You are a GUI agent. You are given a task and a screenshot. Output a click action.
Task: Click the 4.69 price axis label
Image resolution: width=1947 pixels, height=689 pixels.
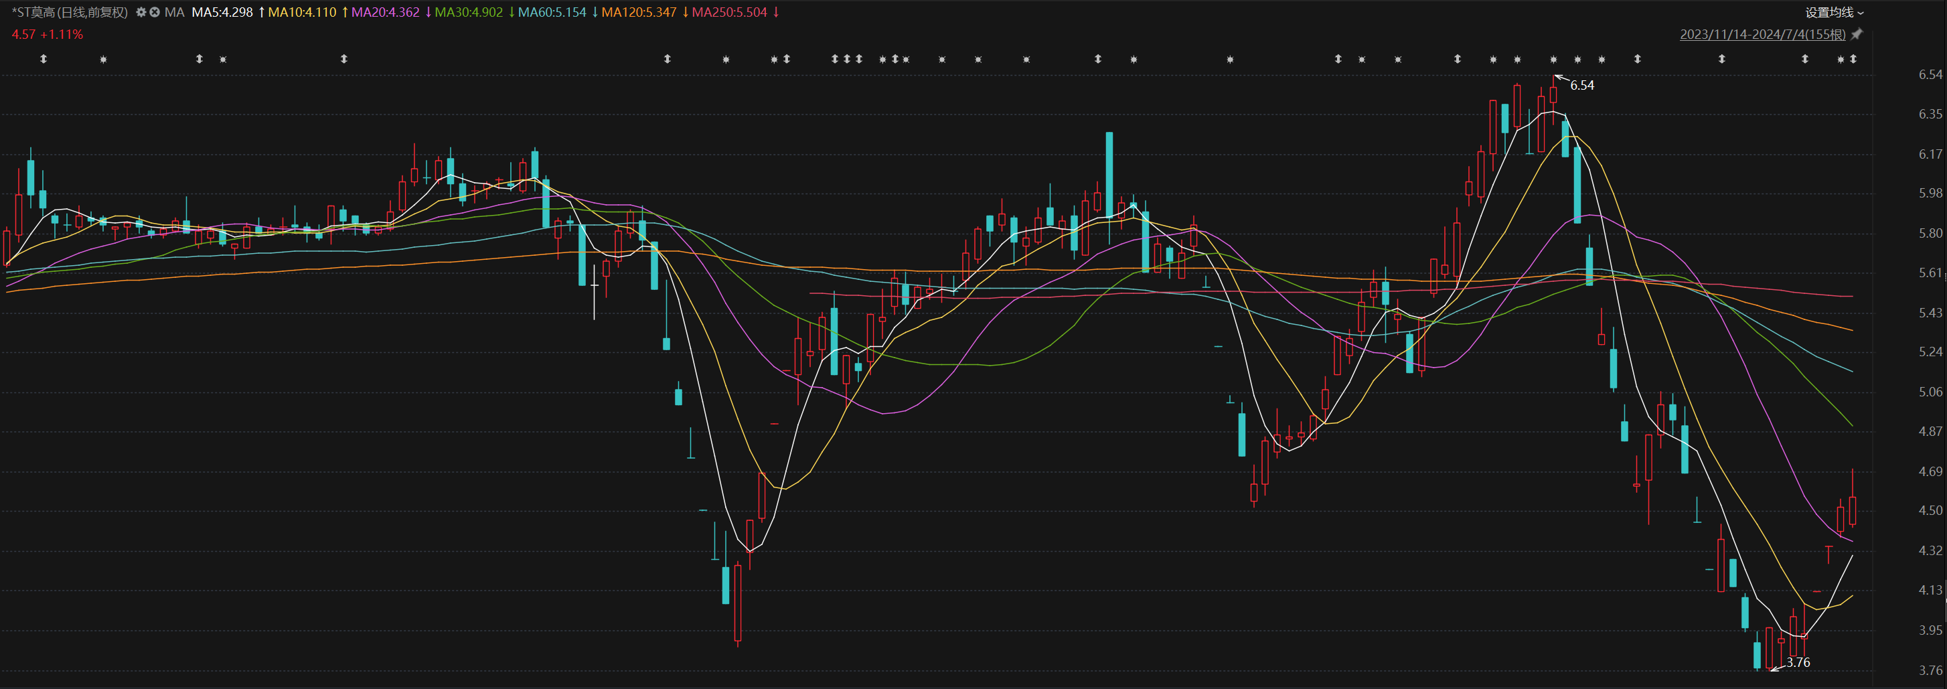pos(1930,471)
